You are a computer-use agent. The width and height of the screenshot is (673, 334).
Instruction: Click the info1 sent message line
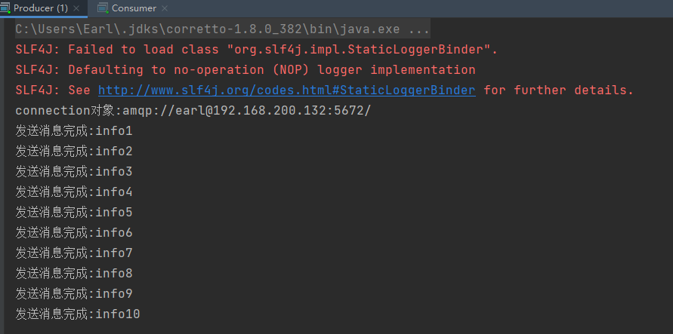point(74,131)
